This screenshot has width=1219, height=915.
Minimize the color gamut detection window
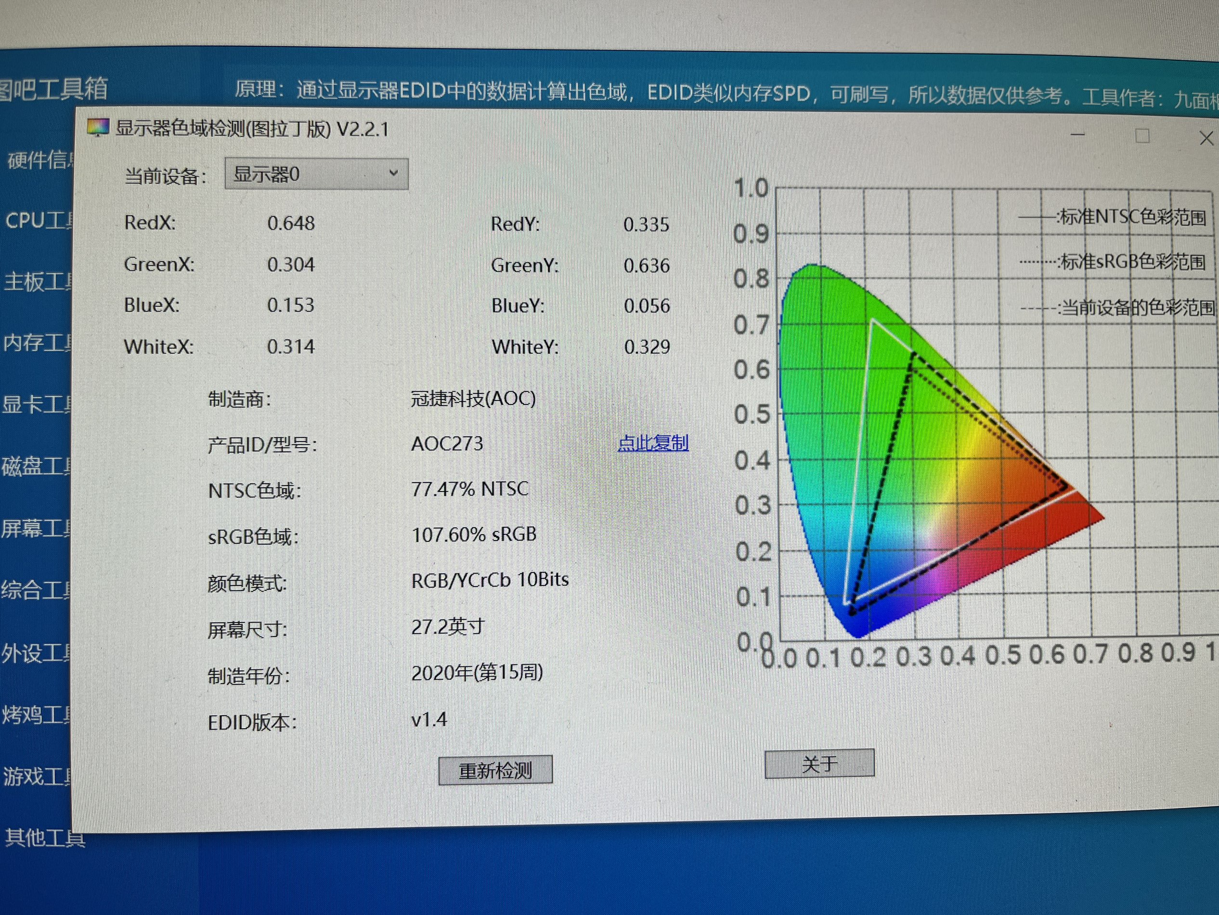(1077, 134)
